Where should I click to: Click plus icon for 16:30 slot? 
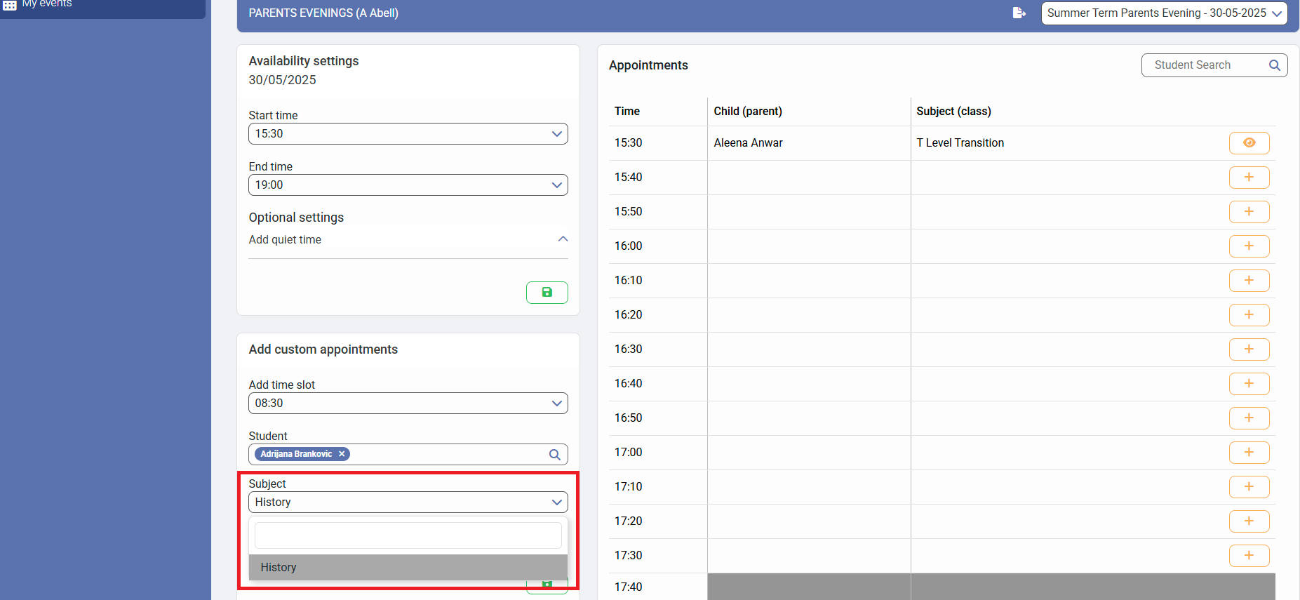1249,349
